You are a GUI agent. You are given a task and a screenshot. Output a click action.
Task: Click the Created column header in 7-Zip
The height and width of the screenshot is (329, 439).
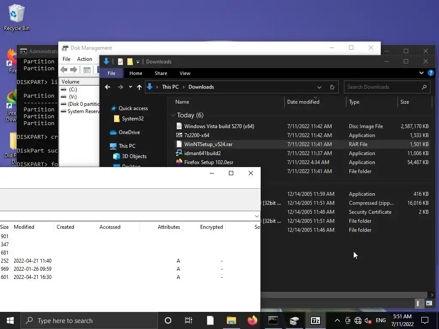click(75, 227)
